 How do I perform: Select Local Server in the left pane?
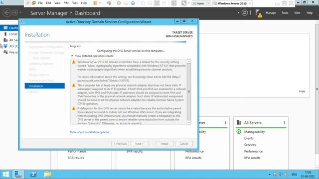[x=9, y=34]
